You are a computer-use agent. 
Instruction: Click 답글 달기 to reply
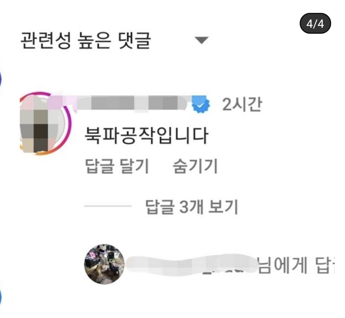(117, 166)
